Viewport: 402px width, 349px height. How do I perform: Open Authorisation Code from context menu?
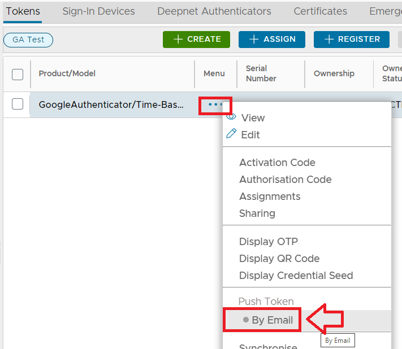[285, 180]
